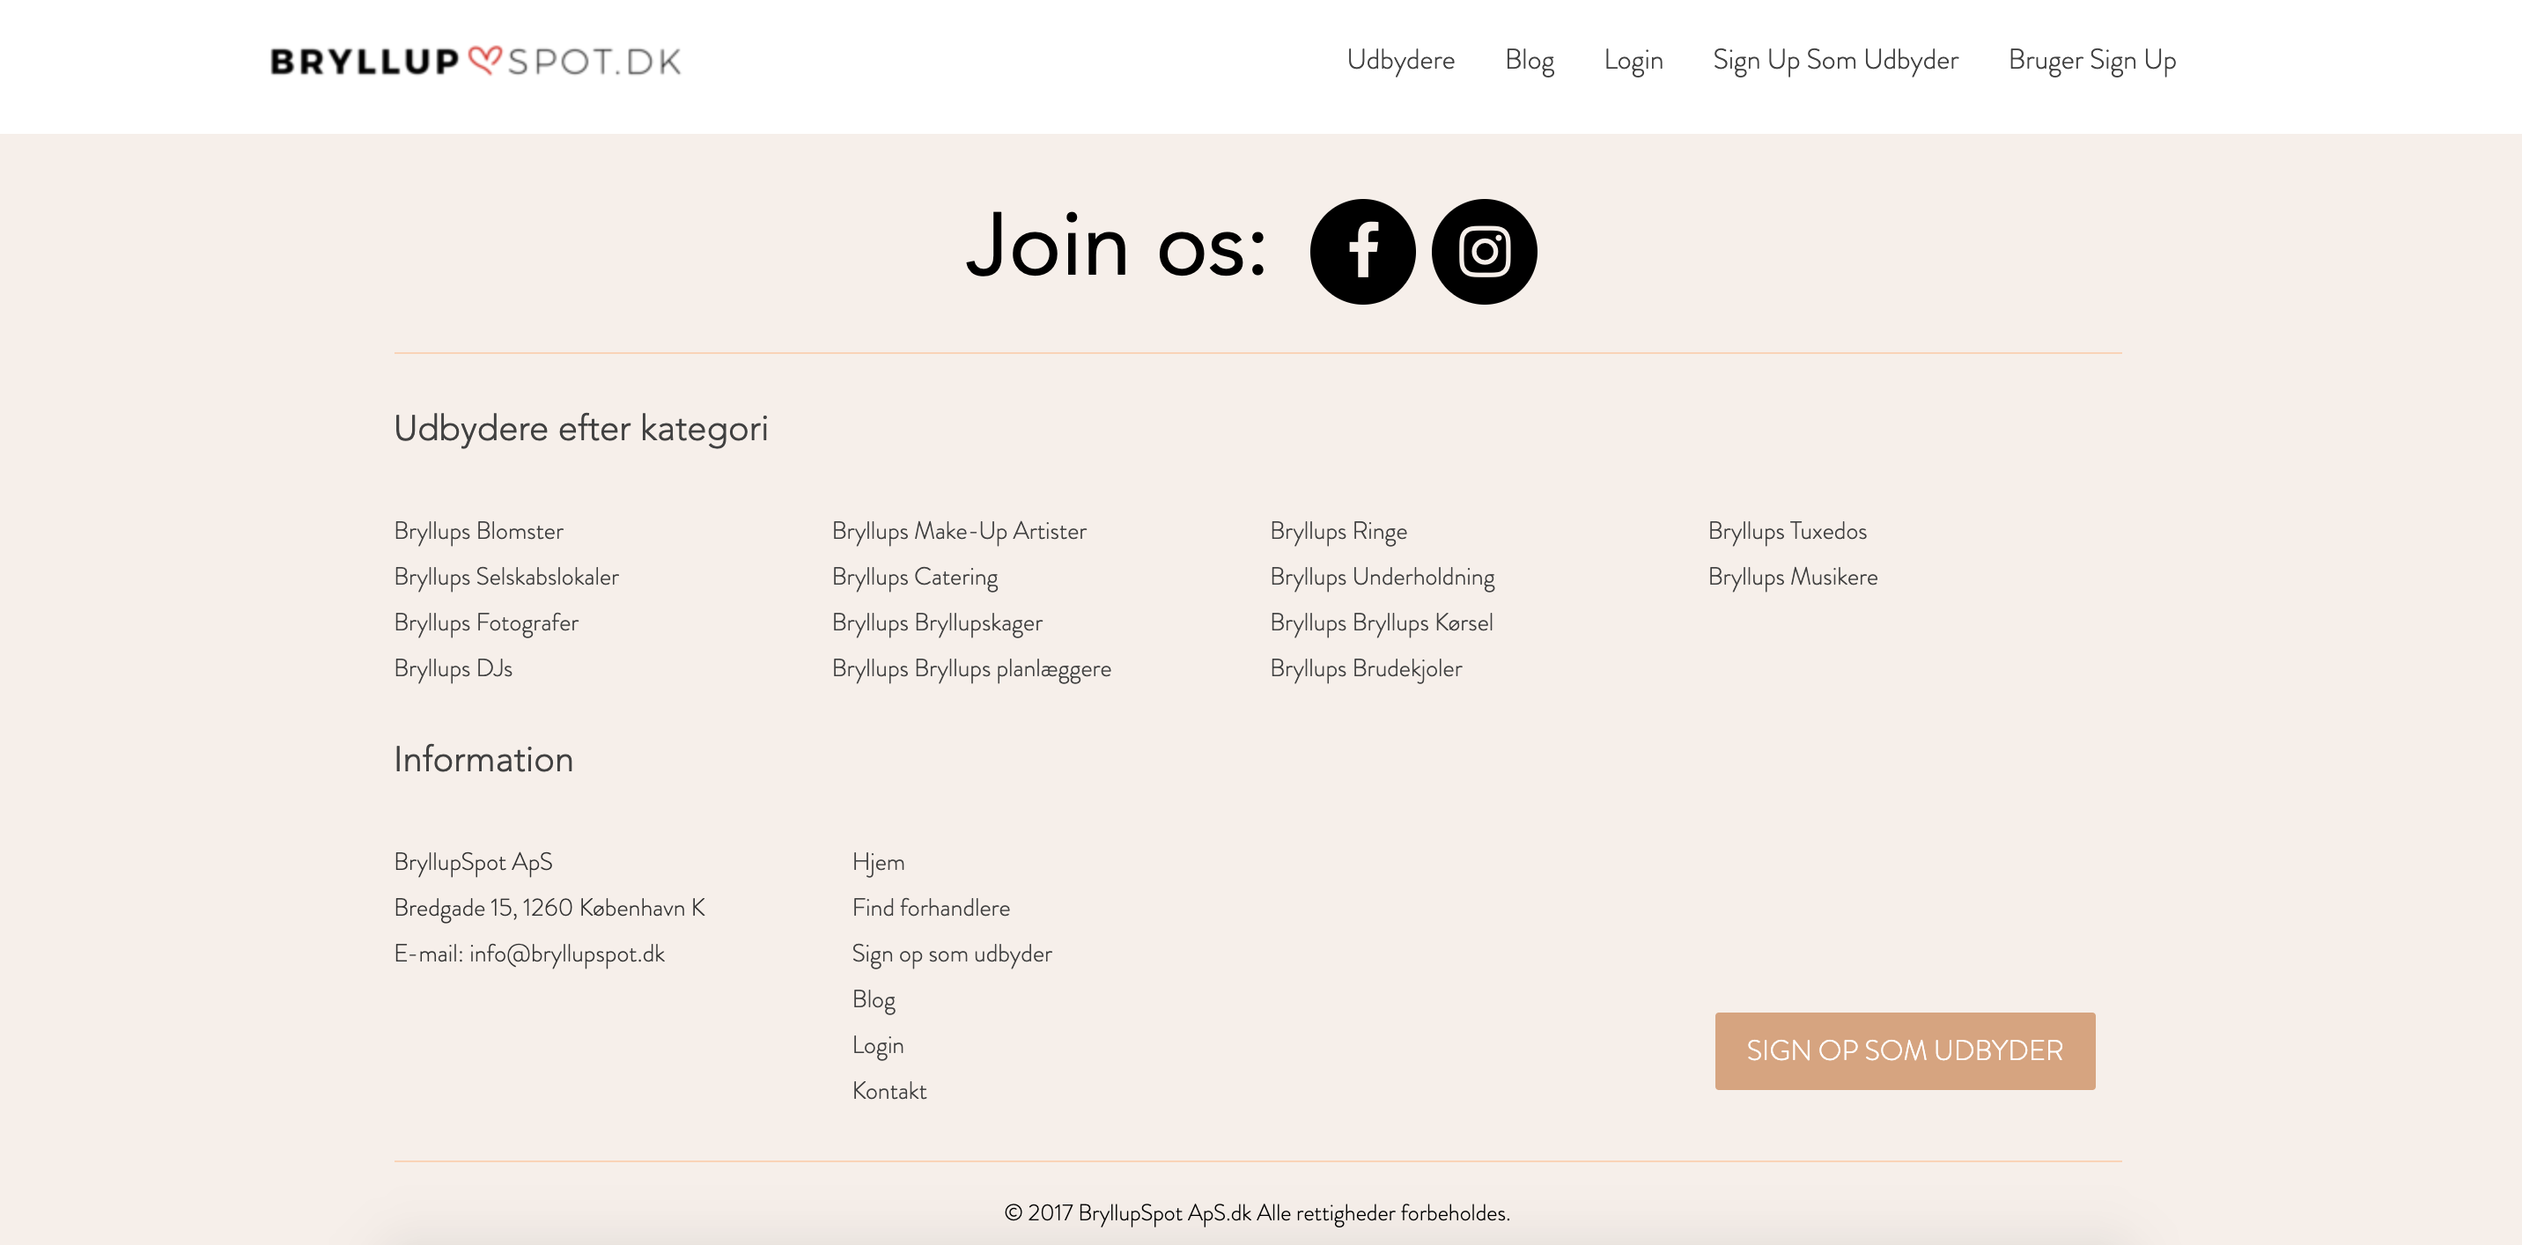Click the info@bryllupspot.dk email address
Viewport: 2522px width, 1245px height.
(x=566, y=954)
